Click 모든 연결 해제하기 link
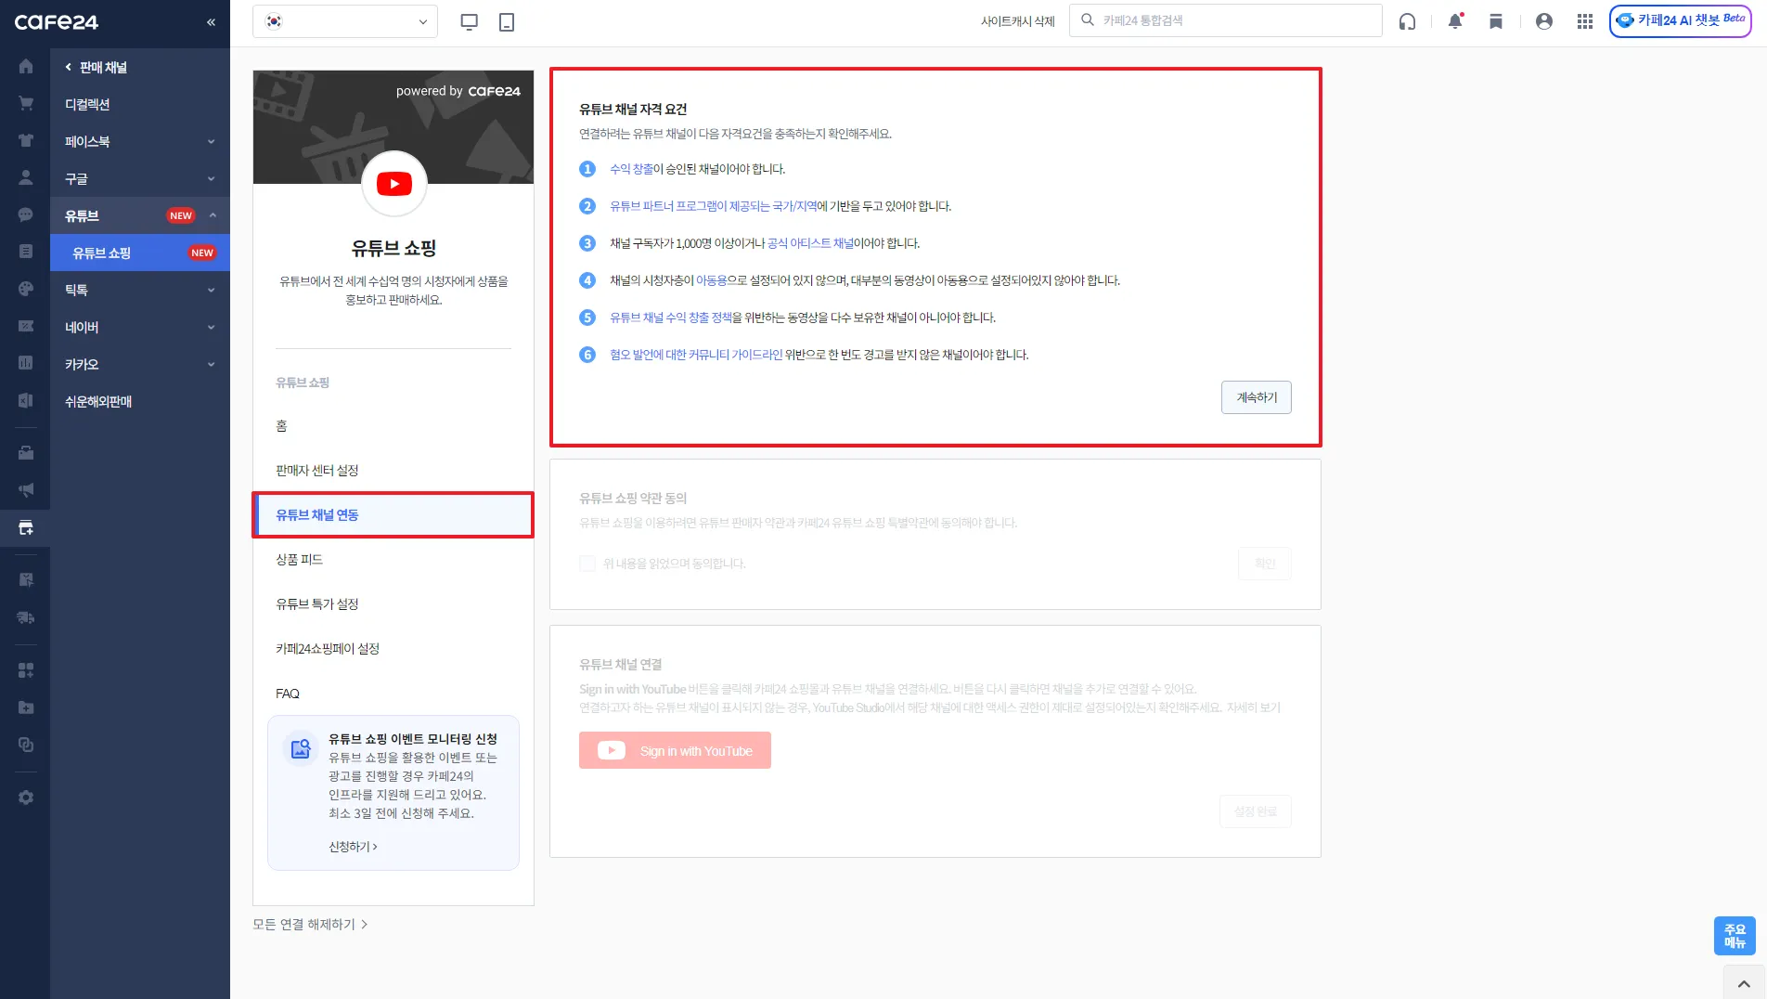The width and height of the screenshot is (1767, 999). click(x=311, y=925)
